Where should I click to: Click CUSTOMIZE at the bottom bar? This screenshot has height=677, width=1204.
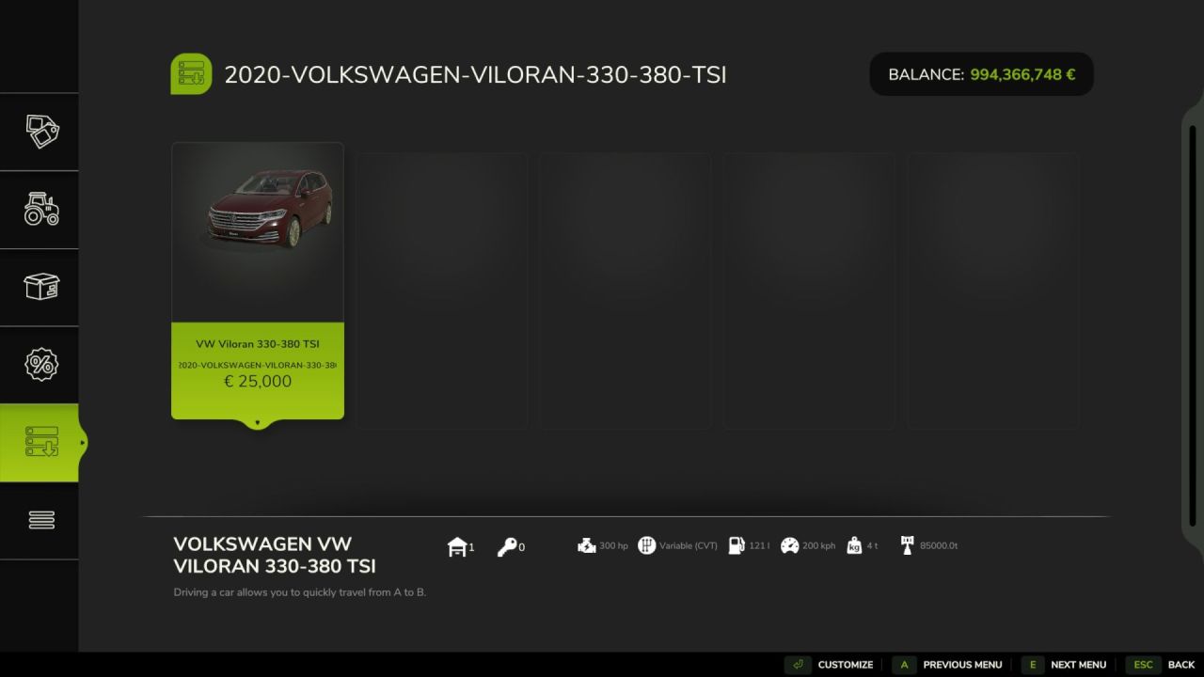[x=844, y=664]
